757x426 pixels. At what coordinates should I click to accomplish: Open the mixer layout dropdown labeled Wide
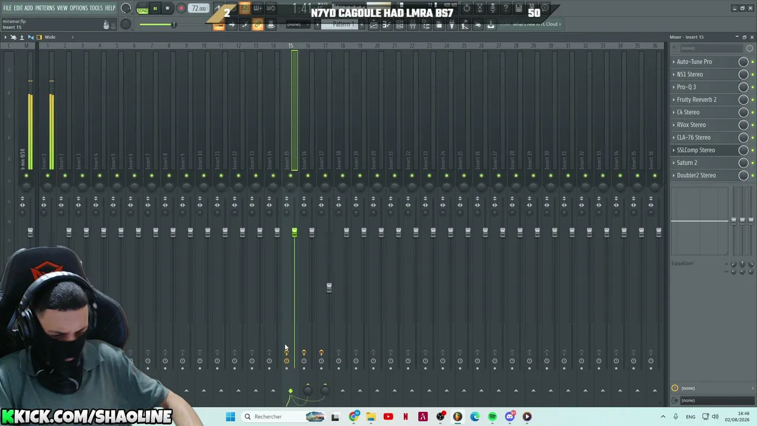(x=50, y=37)
